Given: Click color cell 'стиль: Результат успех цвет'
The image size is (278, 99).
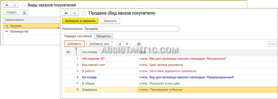Looking at the screenshot, I should pyautogui.click(x=208, y=84).
